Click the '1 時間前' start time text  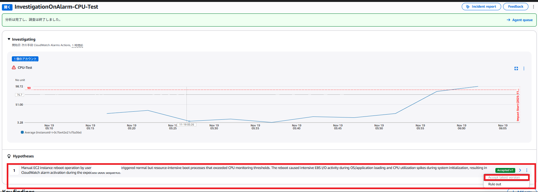77,45
